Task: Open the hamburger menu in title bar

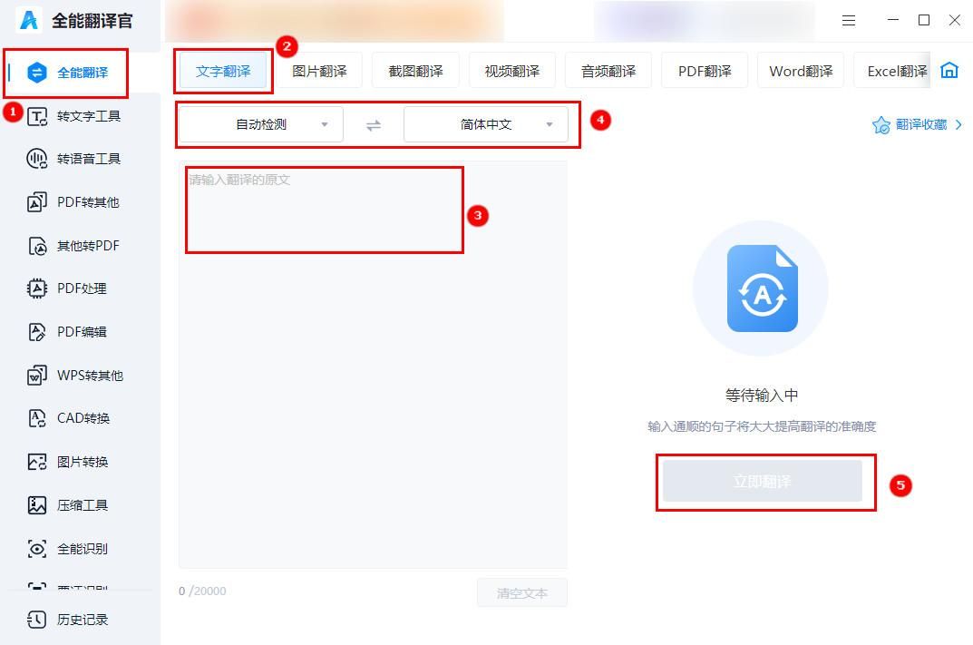Action: pos(849,21)
